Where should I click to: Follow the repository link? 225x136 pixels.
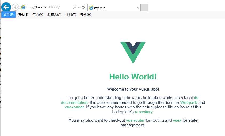coord(144,112)
